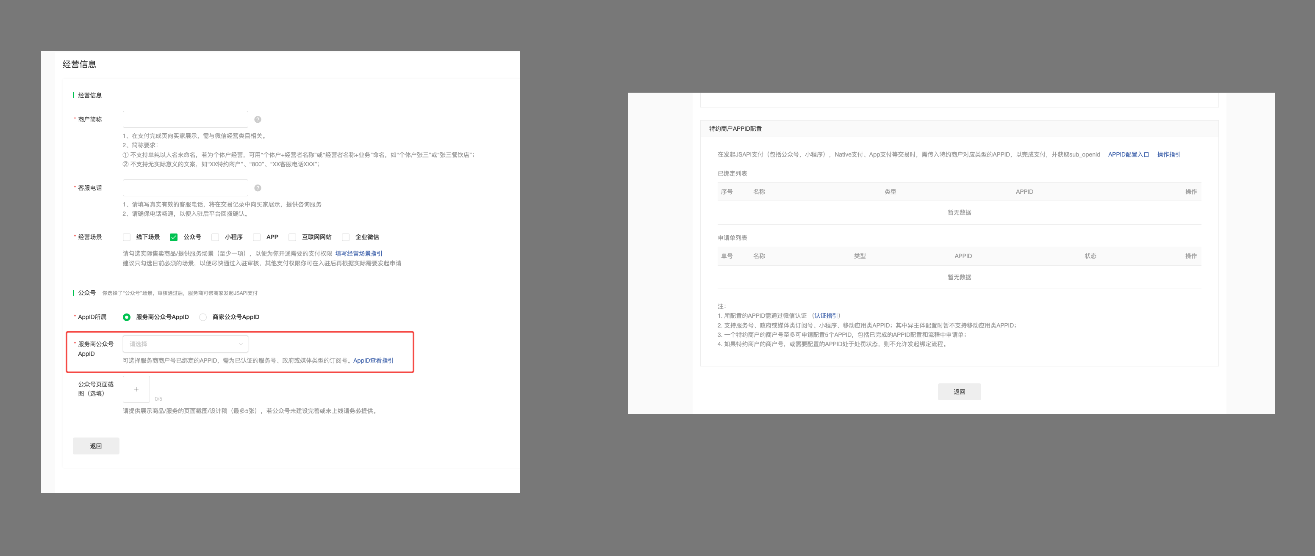Image resolution: width=1315 pixels, height=556 pixels.
Task: Open the 服务商公众号AppID dropdown
Action: (x=185, y=344)
